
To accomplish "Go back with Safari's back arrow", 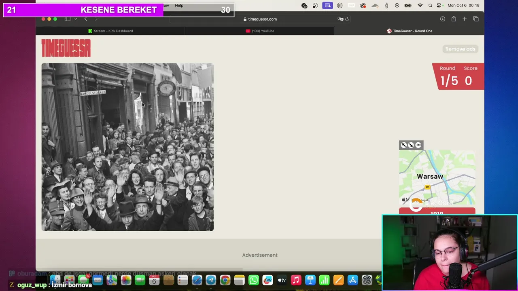I will coord(85,19).
